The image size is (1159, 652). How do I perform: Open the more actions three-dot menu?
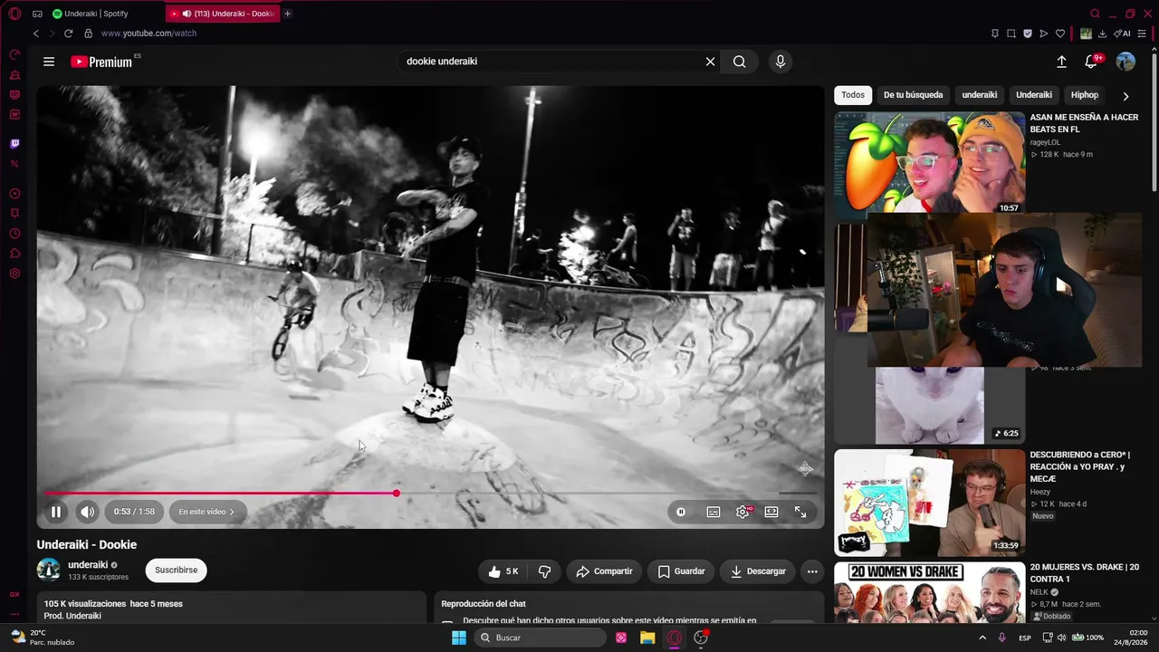click(812, 571)
